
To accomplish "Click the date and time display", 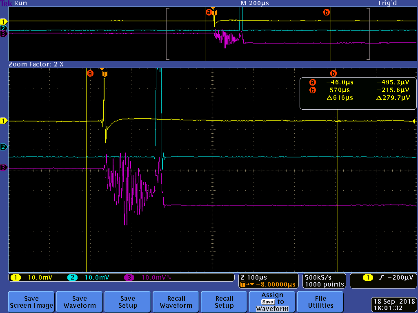I will 394,305.
